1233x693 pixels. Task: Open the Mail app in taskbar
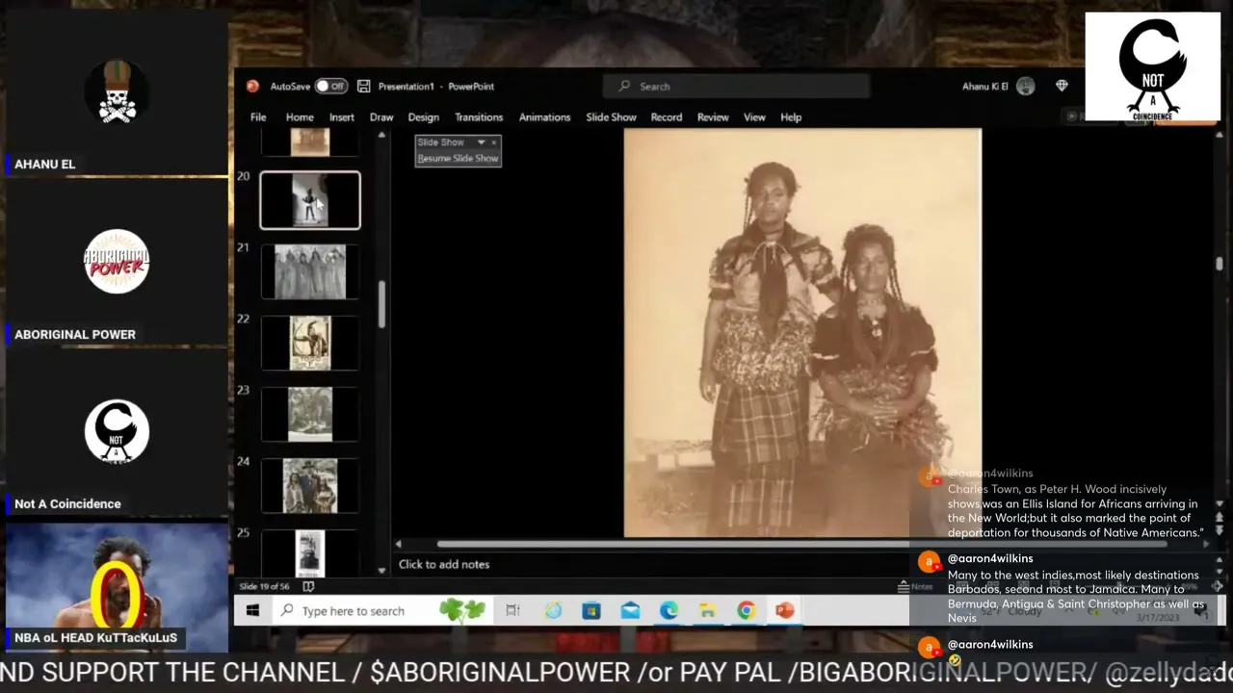coord(630,610)
